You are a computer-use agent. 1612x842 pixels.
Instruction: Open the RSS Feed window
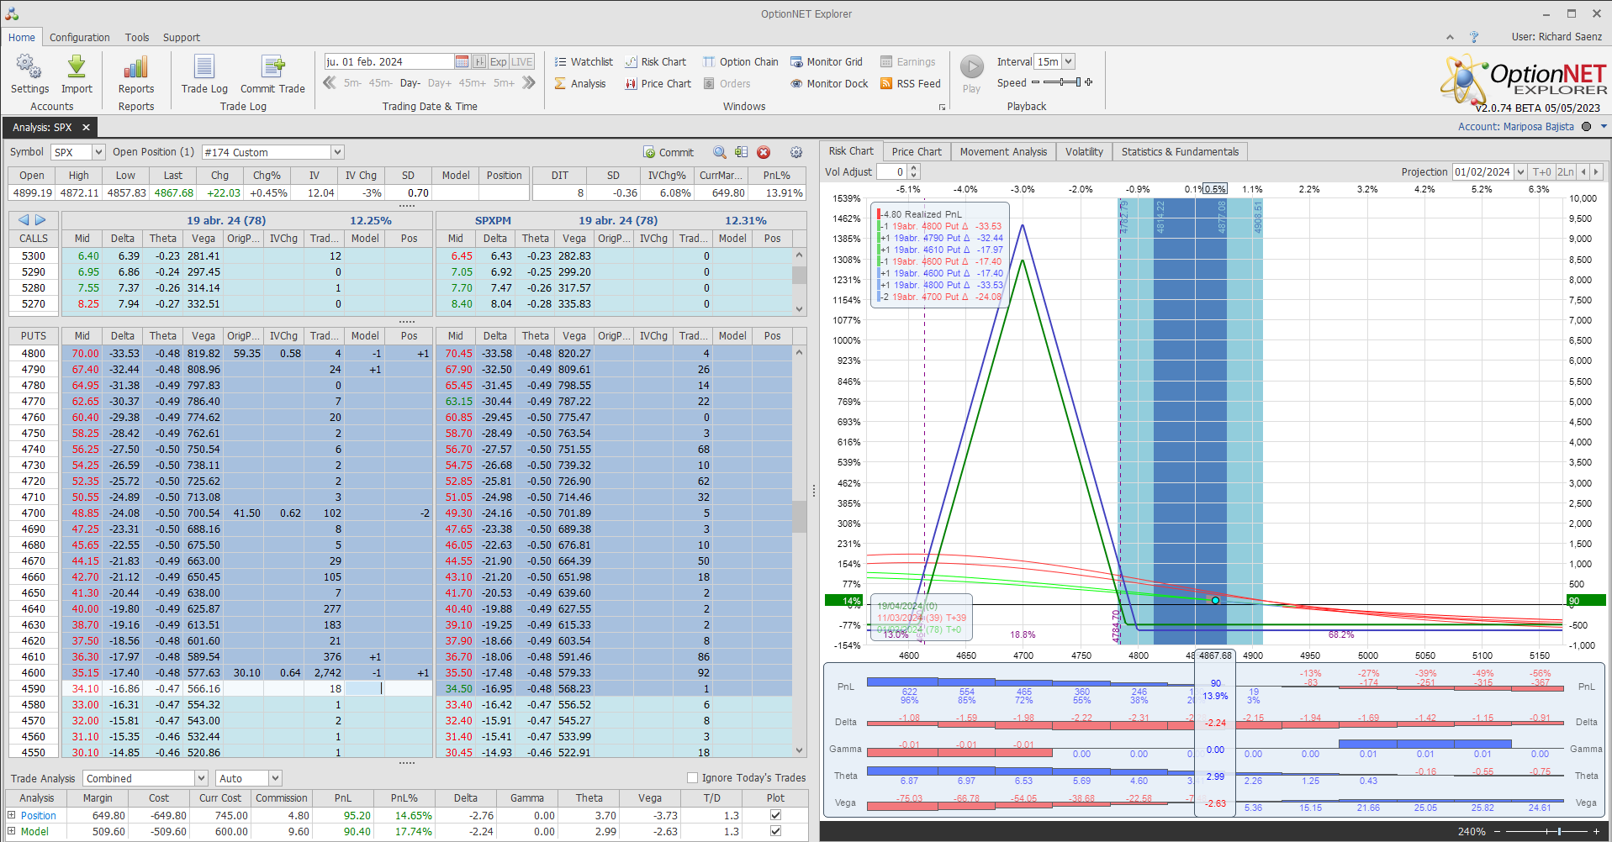coord(910,84)
